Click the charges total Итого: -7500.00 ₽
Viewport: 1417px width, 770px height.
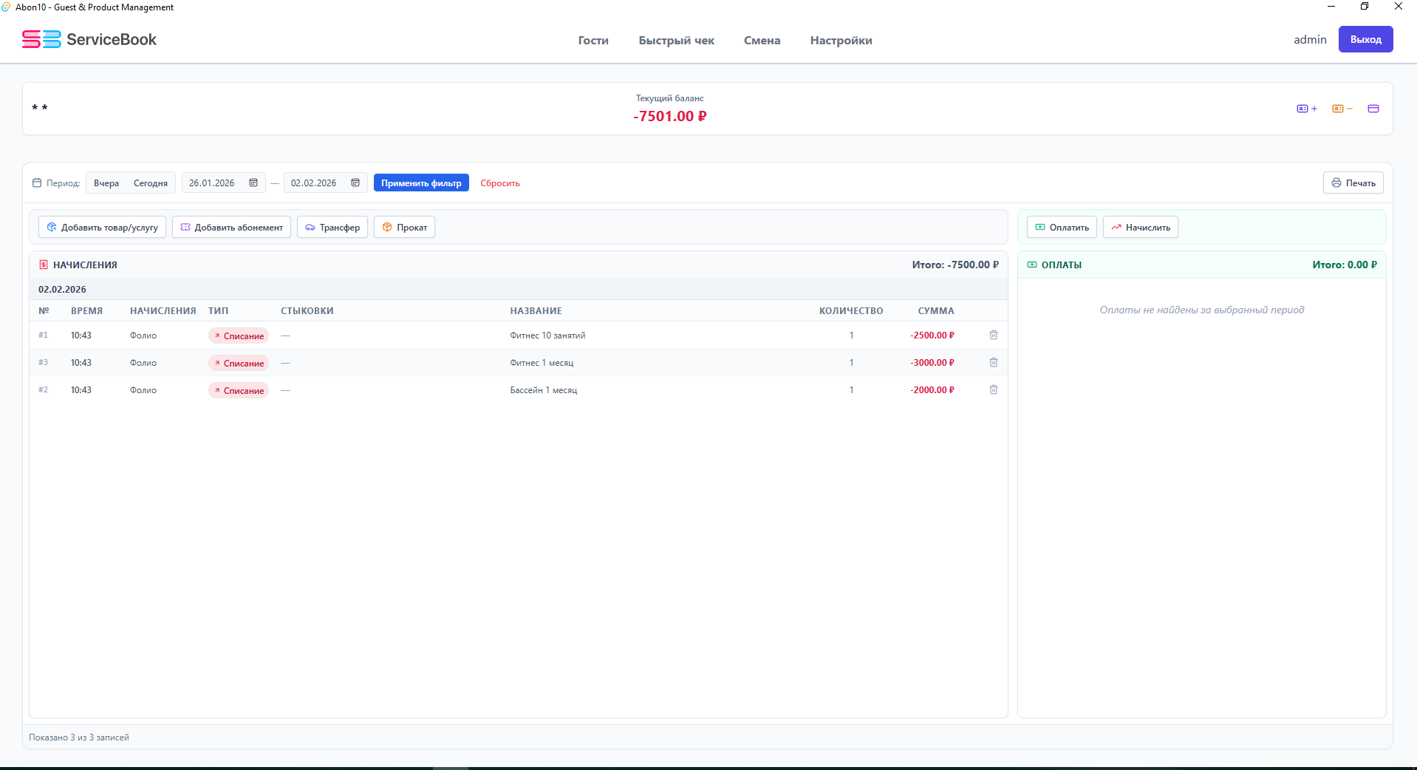click(955, 265)
